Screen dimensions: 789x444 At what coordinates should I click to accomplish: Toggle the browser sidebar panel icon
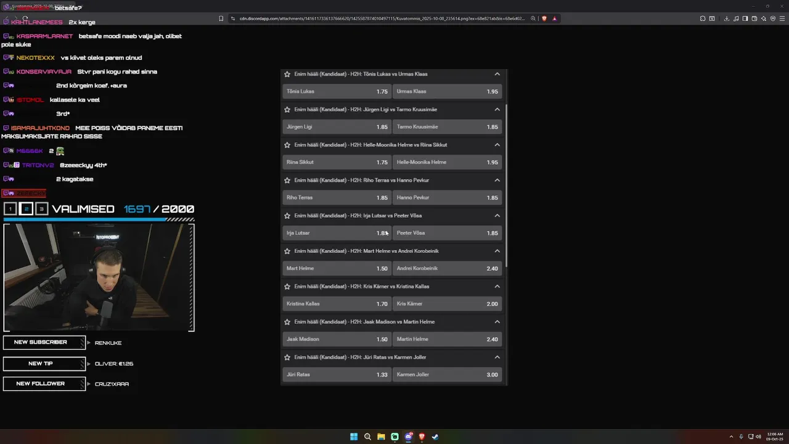coord(745,18)
